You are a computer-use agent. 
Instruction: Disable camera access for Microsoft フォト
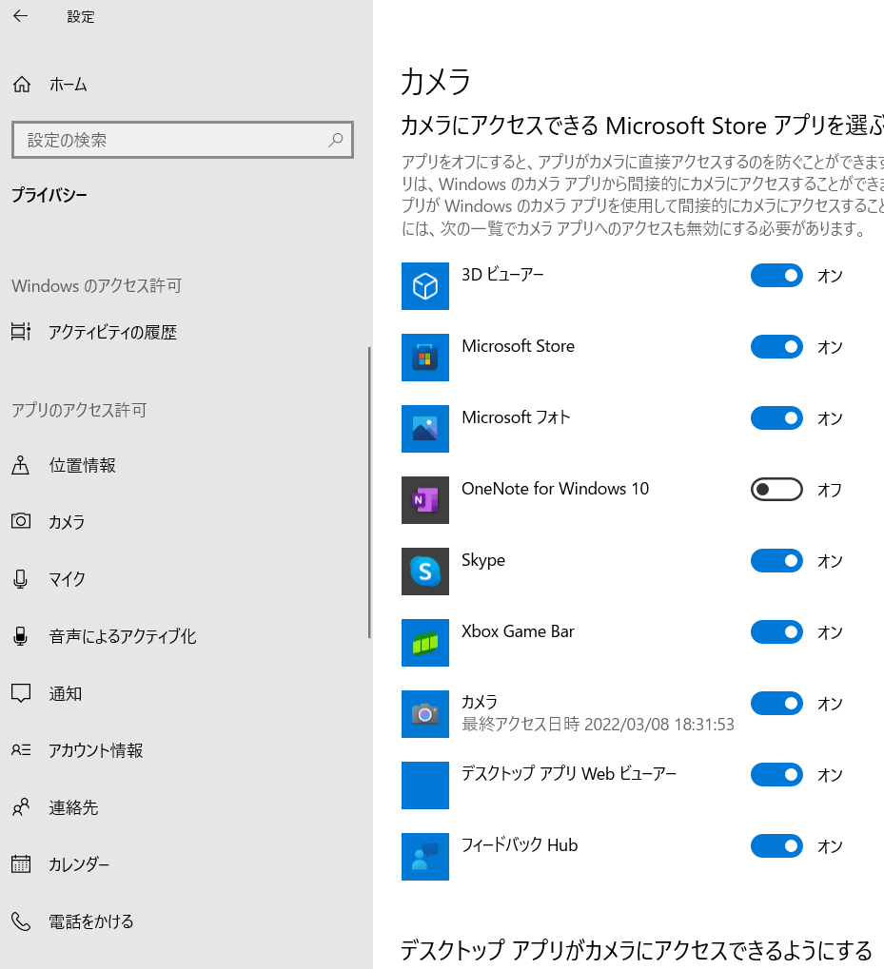777,418
